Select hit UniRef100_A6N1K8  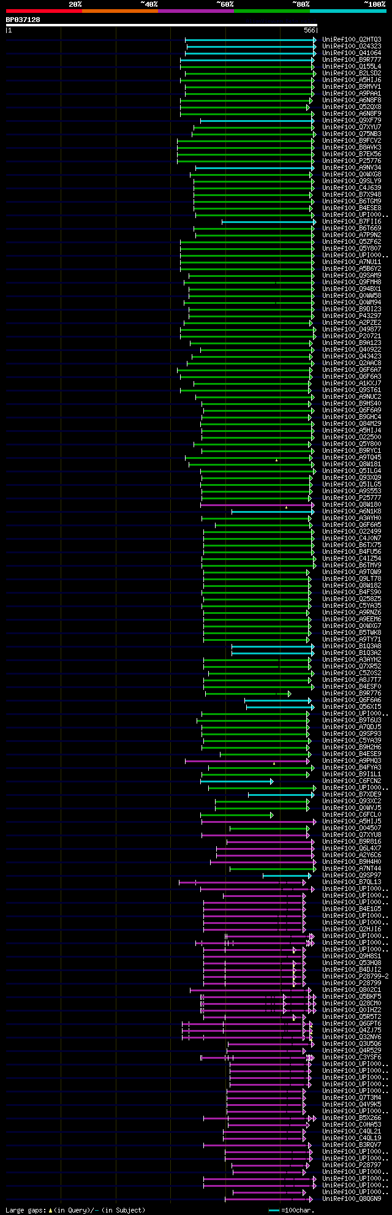pyautogui.click(x=352, y=512)
